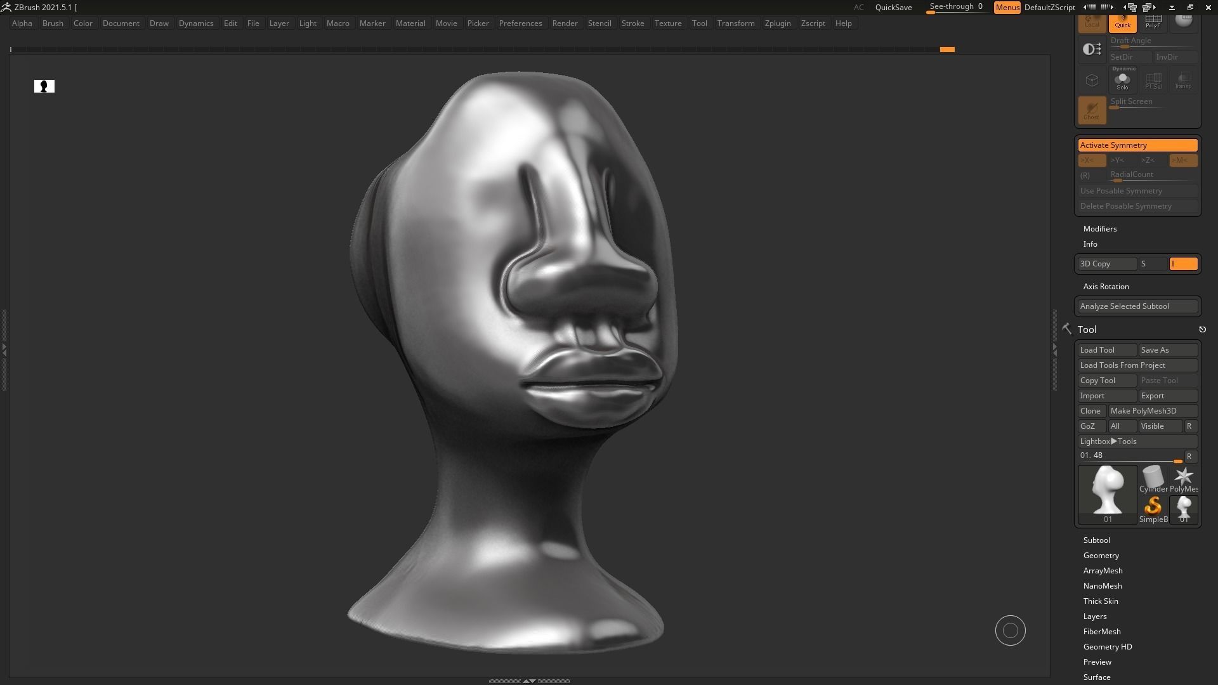
Task: Open the Material menu
Action: (410, 23)
